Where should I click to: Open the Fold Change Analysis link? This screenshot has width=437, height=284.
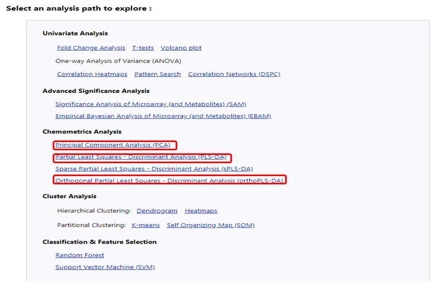click(x=91, y=48)
